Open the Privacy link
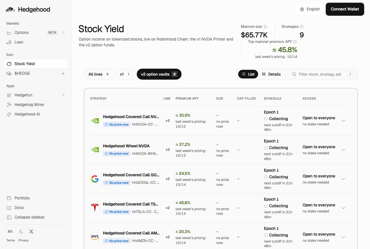 click(24, 240)
